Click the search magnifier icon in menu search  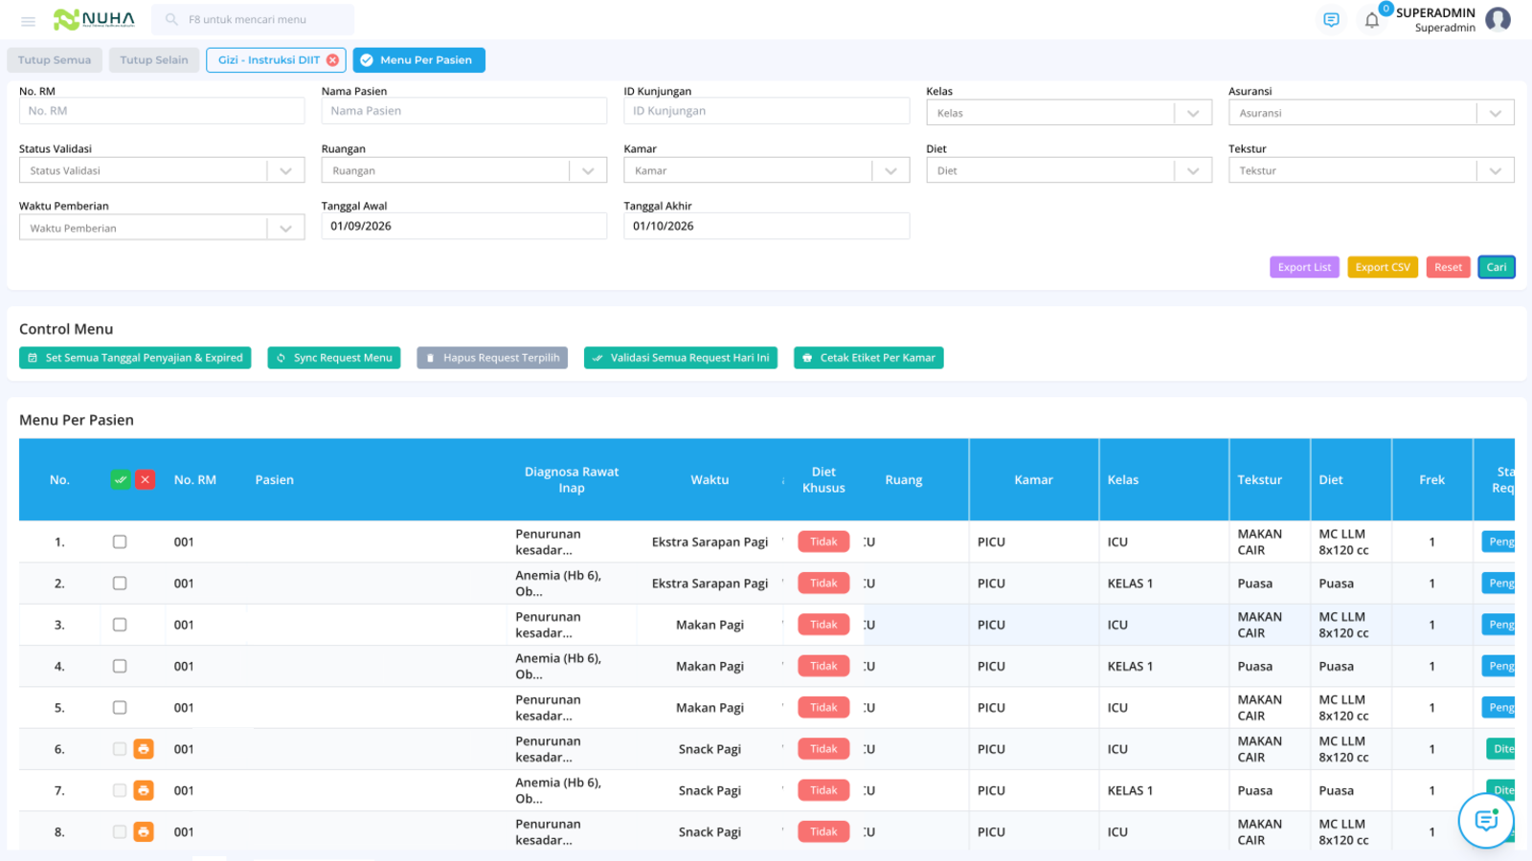pos(171,19)
